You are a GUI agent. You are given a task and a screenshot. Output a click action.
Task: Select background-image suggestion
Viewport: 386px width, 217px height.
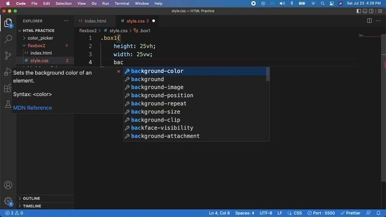pos(194,87)
